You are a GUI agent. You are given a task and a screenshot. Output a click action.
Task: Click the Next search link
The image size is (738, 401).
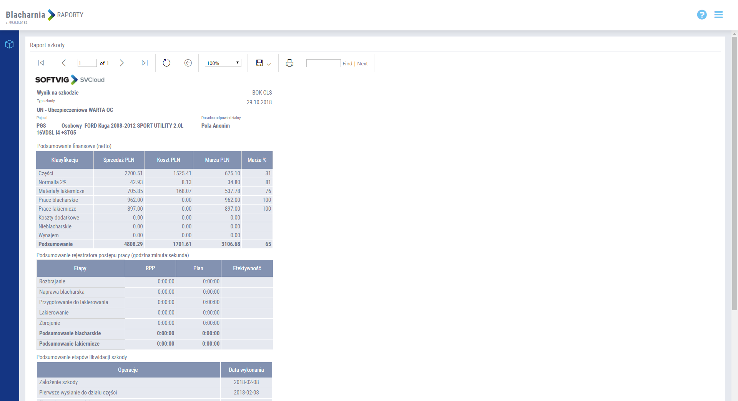click(x=362, y=64)
